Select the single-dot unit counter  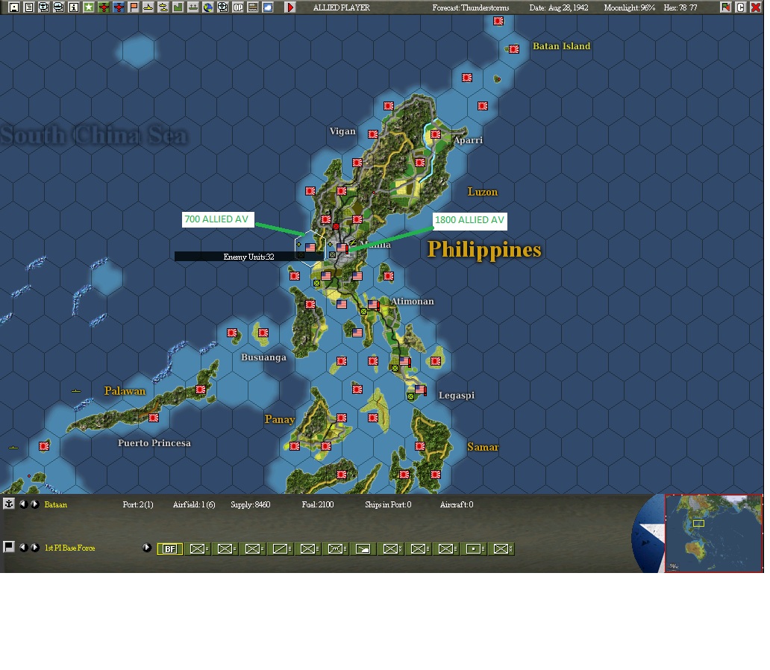(473, 548)
